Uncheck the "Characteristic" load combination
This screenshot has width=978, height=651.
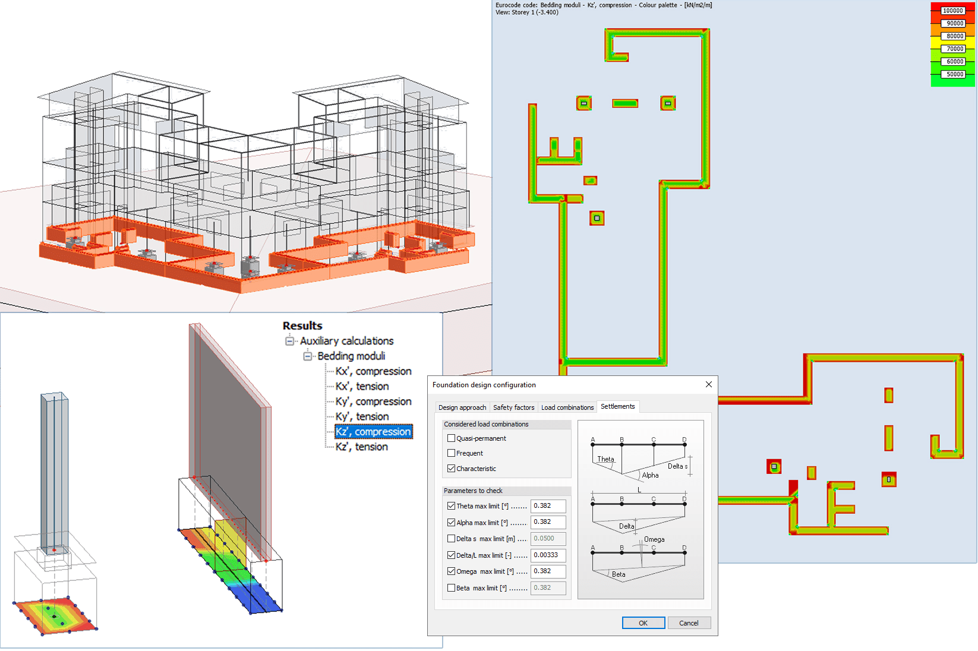click(x=451, y=468)
